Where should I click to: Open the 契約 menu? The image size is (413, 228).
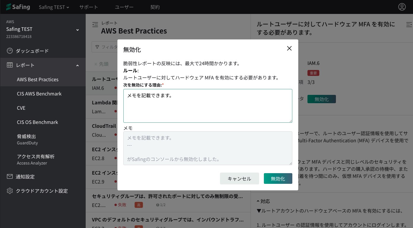click(155, 7)
